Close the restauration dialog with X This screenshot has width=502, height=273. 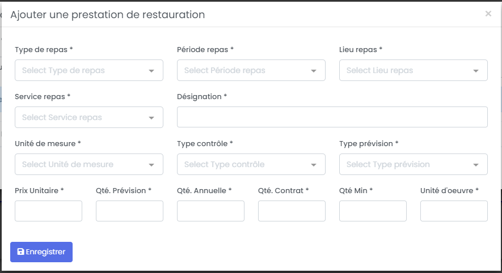(x=488, y=14)
